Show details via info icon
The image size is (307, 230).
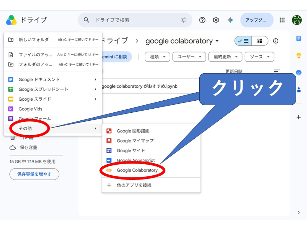[275, 41]
